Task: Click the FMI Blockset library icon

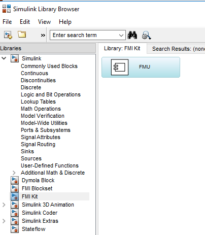Action: [x=15, y=188]
